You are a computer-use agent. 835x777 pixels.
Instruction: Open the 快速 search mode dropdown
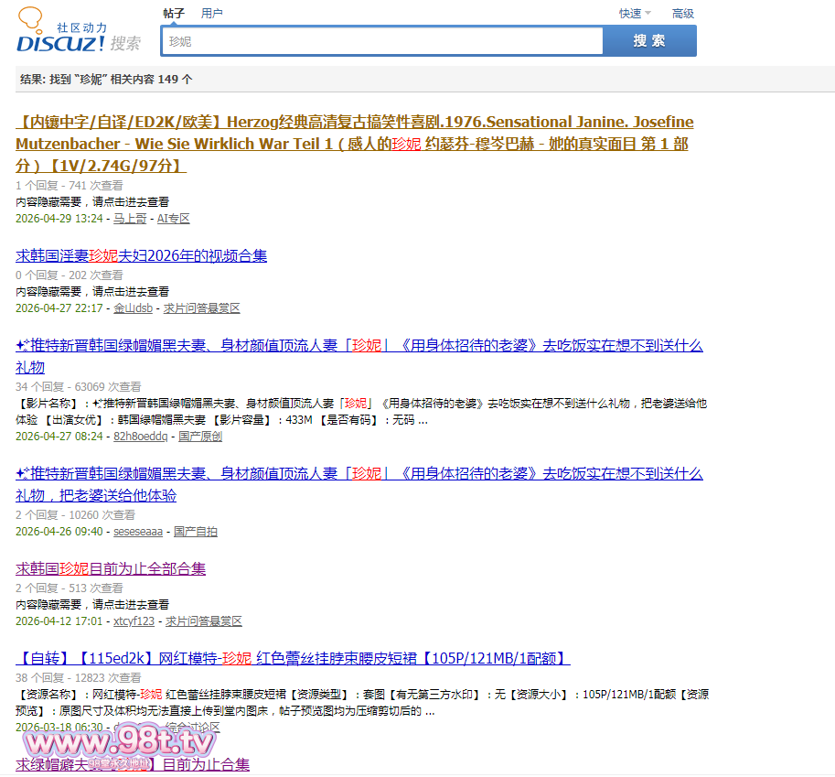click(x=635, y=14)
